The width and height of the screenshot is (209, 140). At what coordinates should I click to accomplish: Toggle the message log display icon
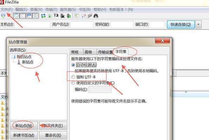coord(17,16)
